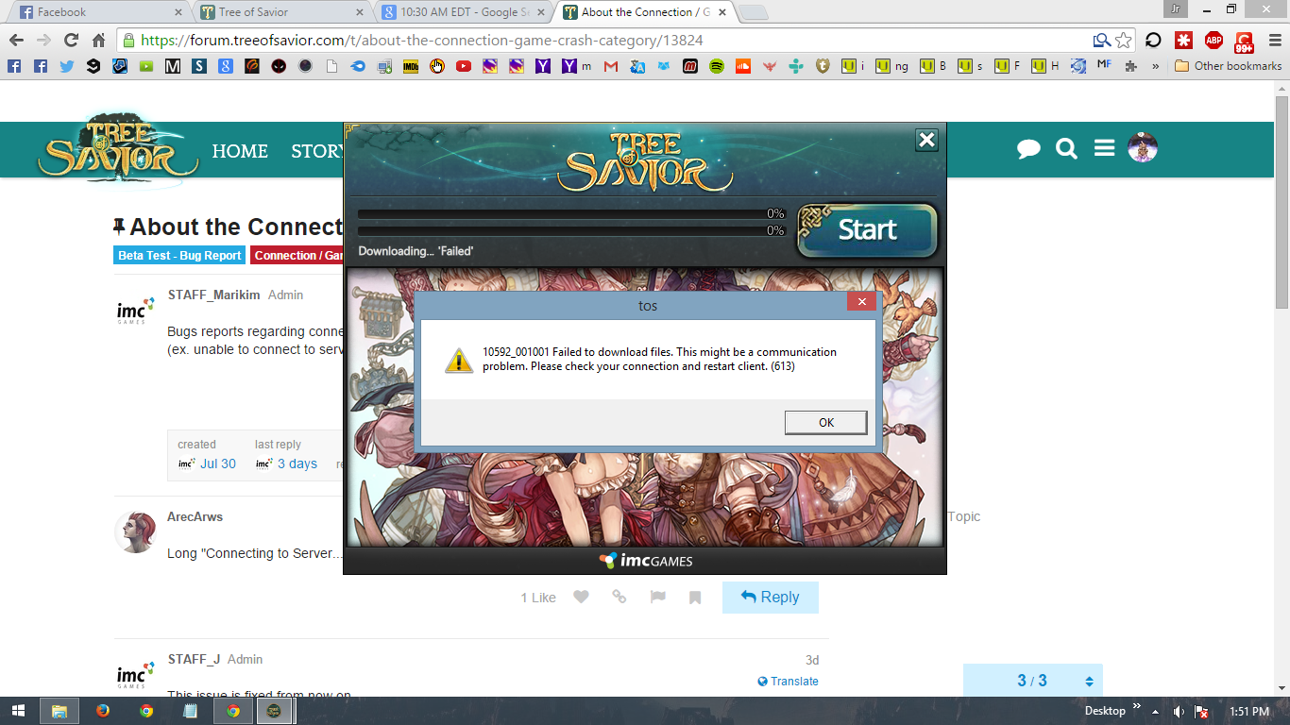The height and width of the screenshot is (725, 1290).
Task: Click the HOME navigation menu item
Action: click(240, 151)
